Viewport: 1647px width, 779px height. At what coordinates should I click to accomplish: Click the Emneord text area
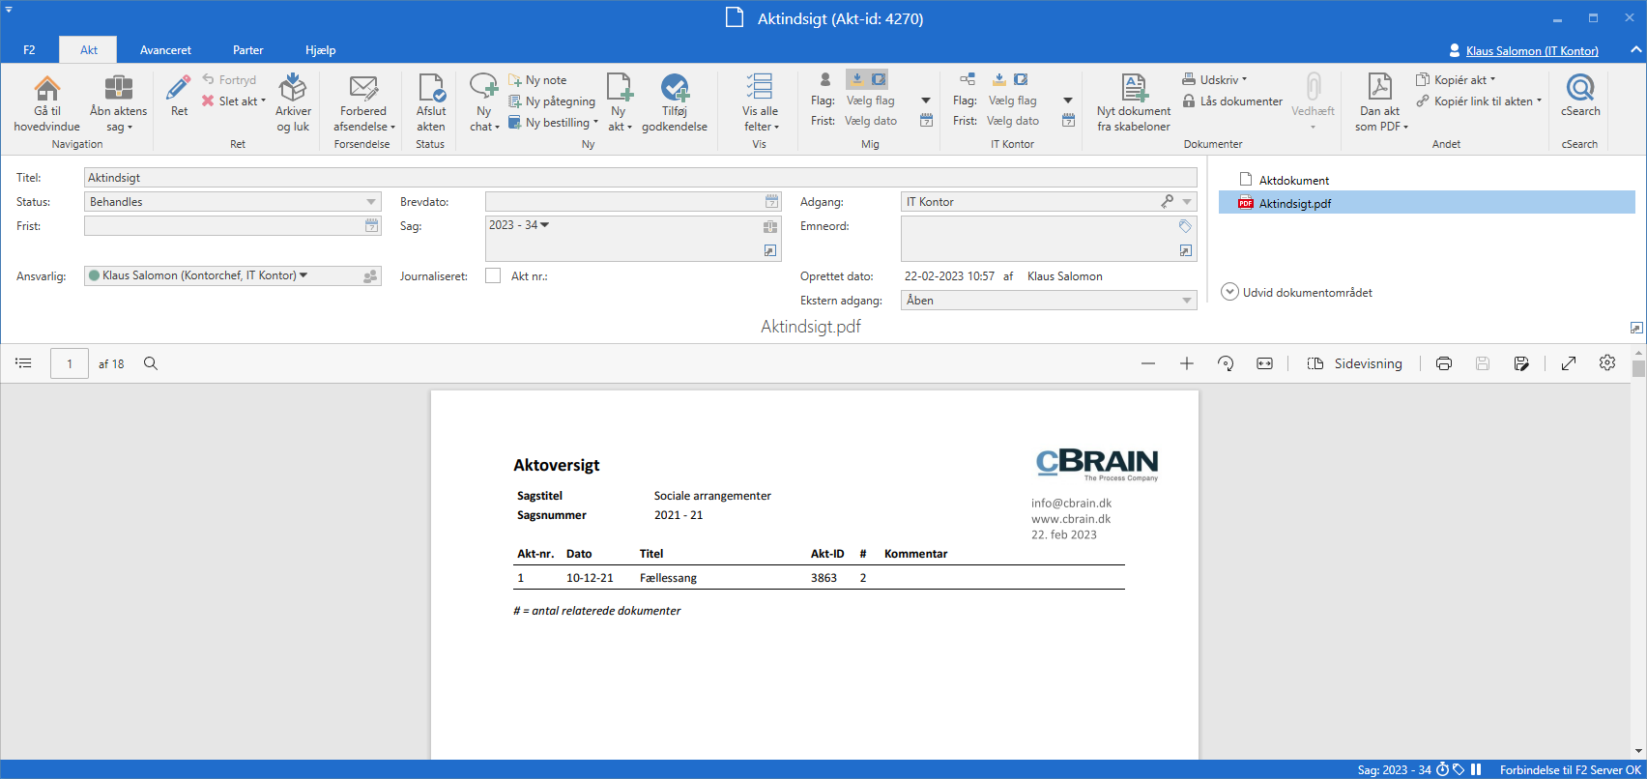click(x=1049, y=239)
